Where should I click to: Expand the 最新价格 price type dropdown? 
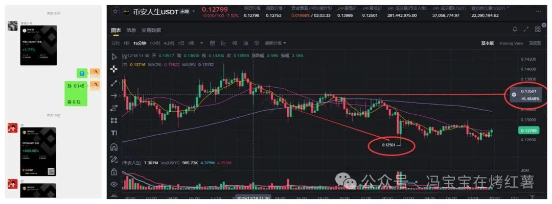coord(275,43)
